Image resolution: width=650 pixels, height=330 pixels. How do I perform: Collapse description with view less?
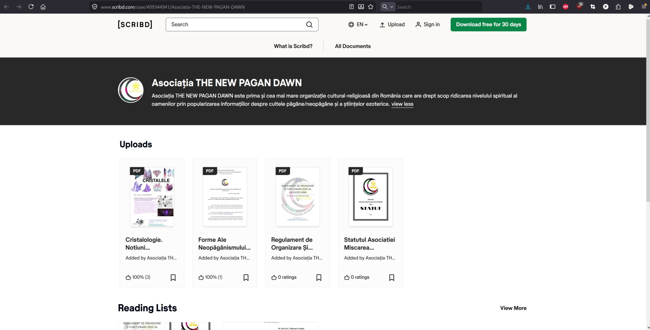pyautogui.click(x=402, y=104)
